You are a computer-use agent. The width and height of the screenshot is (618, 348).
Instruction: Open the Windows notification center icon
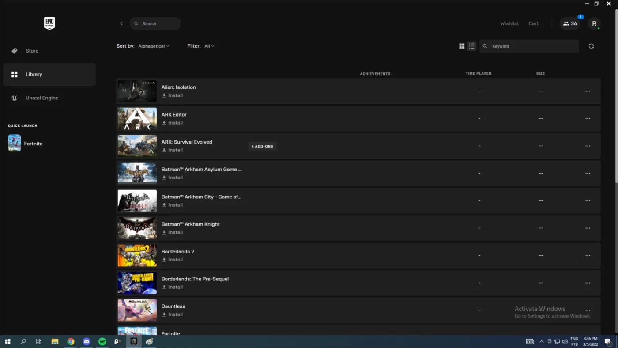click(607, 341)
